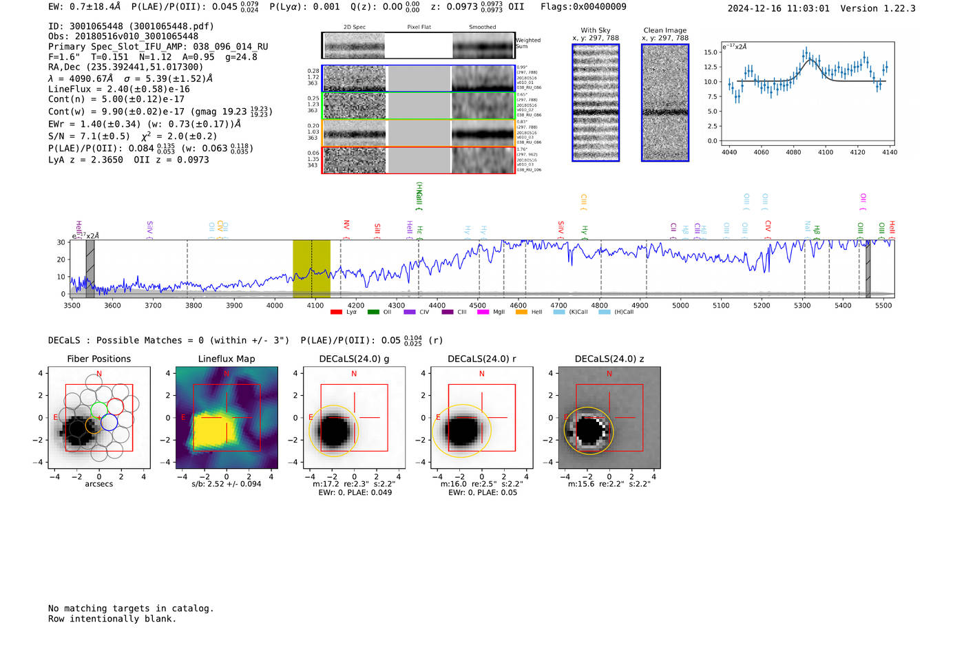964x656 pixels.
Task: Open the Fiber Positions panel
Action: point(98,418)
